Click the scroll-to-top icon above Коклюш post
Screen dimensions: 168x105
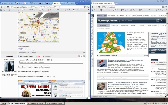84,52
